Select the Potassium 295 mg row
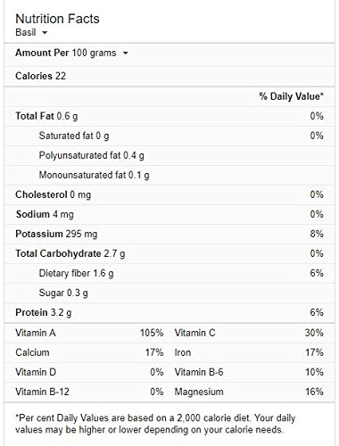The image size is (339, 446). [x=169, y=234]
